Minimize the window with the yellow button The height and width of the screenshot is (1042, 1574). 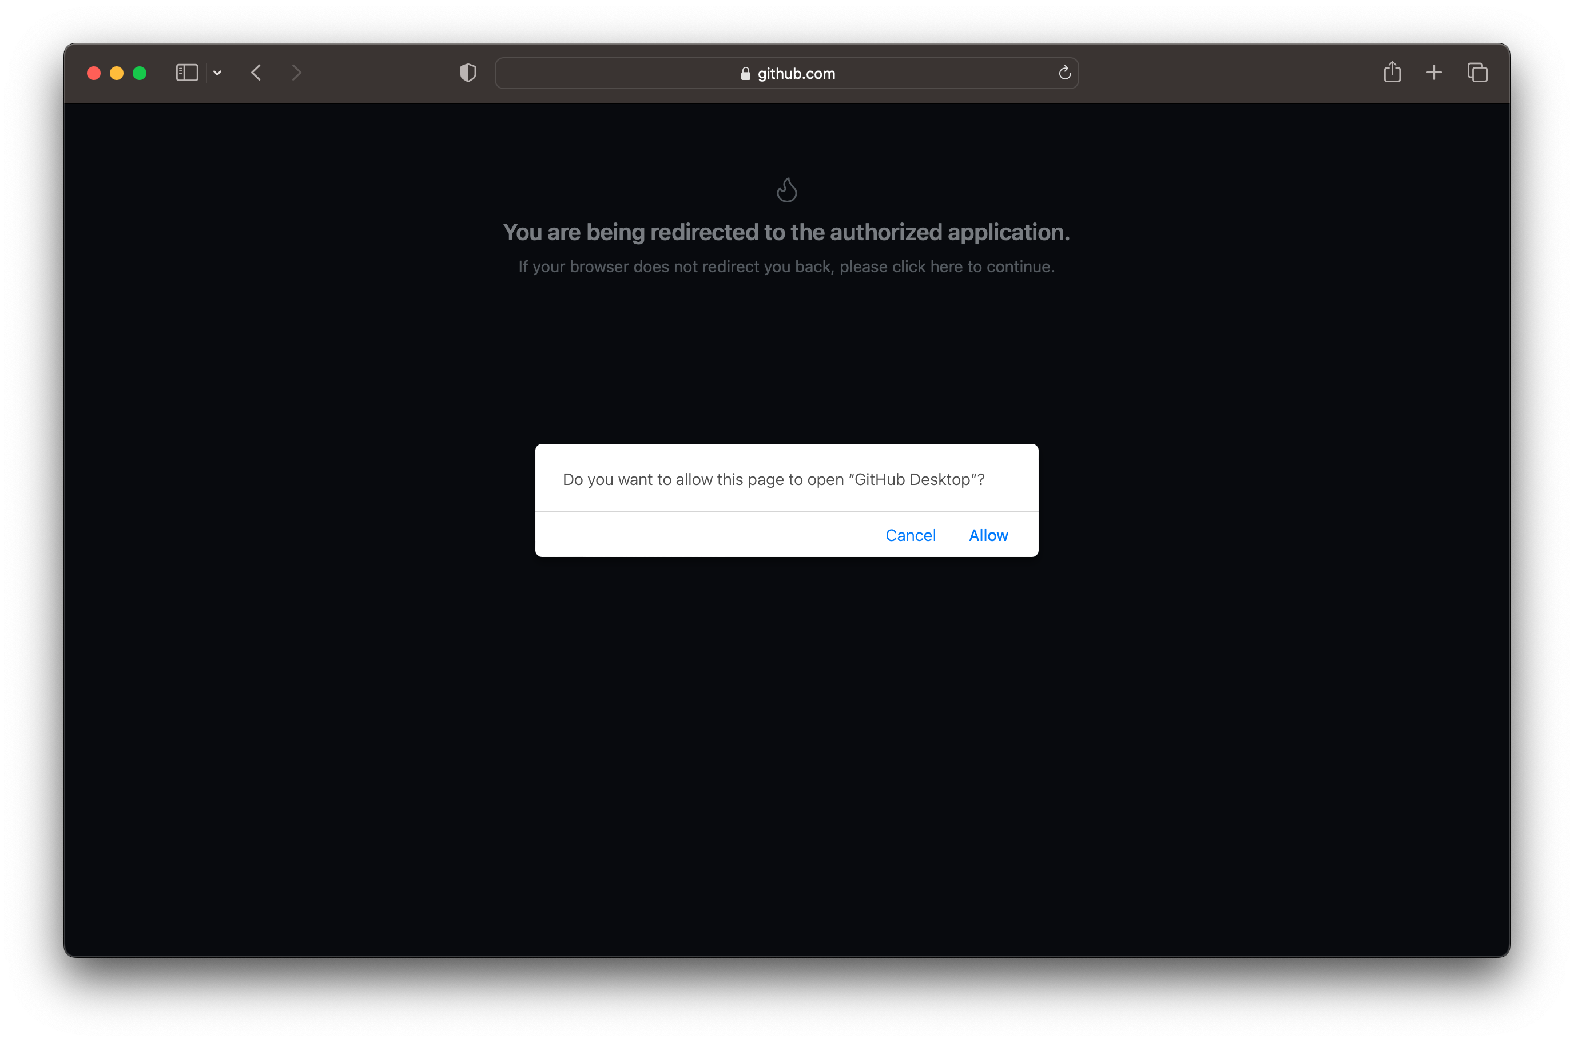[x=117, y=73]
